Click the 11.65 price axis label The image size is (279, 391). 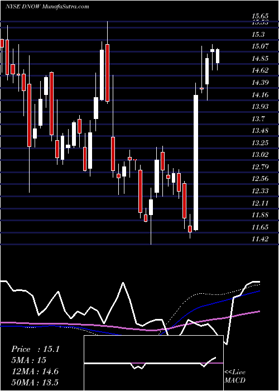261,227
